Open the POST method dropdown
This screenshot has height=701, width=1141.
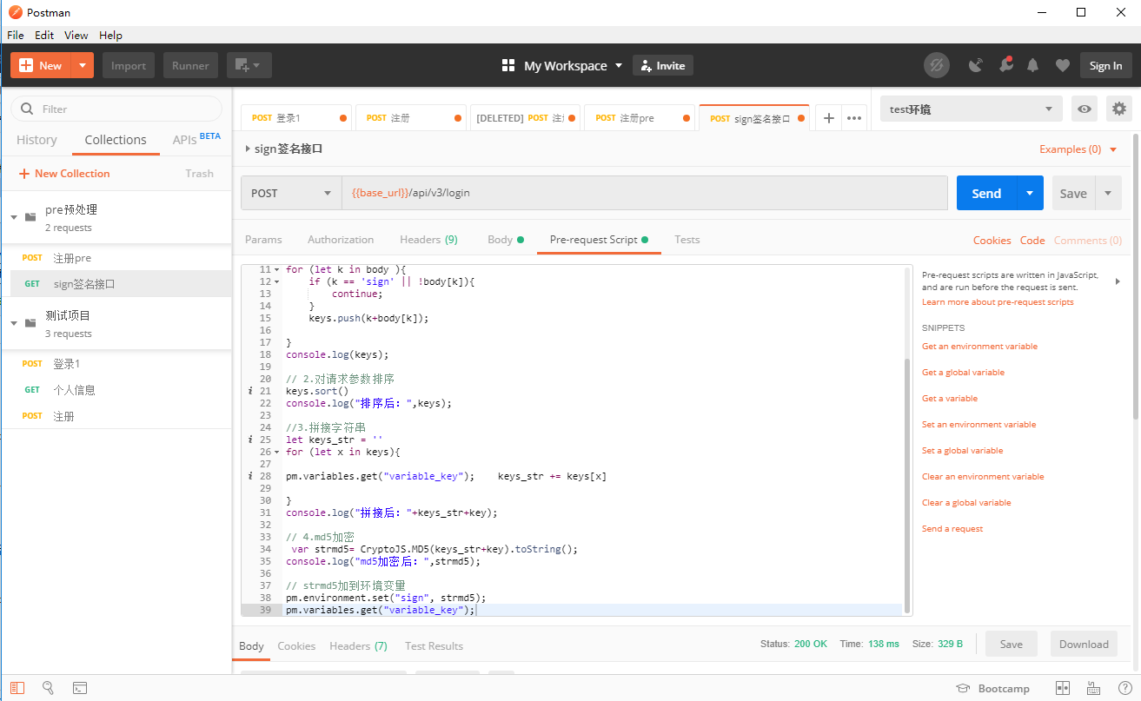pos(291,193)
